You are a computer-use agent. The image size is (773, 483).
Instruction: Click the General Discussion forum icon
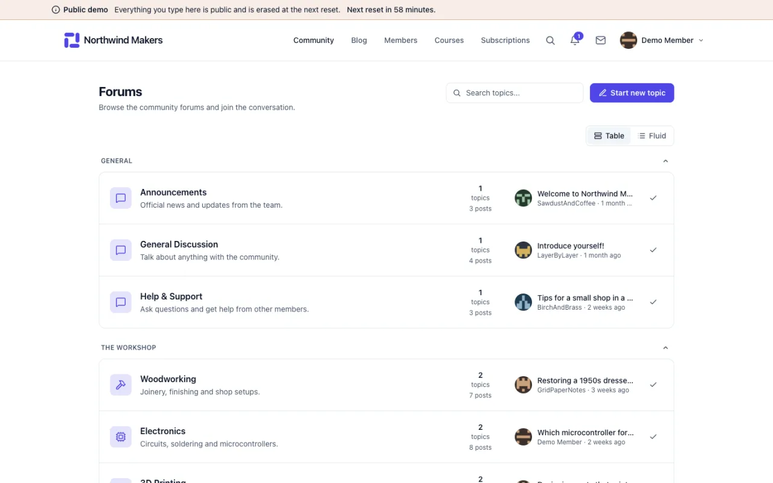coord(121,250)
